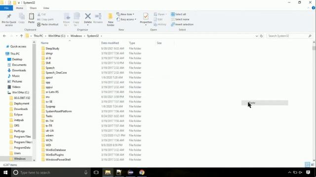Refresh the System32 folder view
The height and width of the screenshot is (177, 316).
(261, 36)
